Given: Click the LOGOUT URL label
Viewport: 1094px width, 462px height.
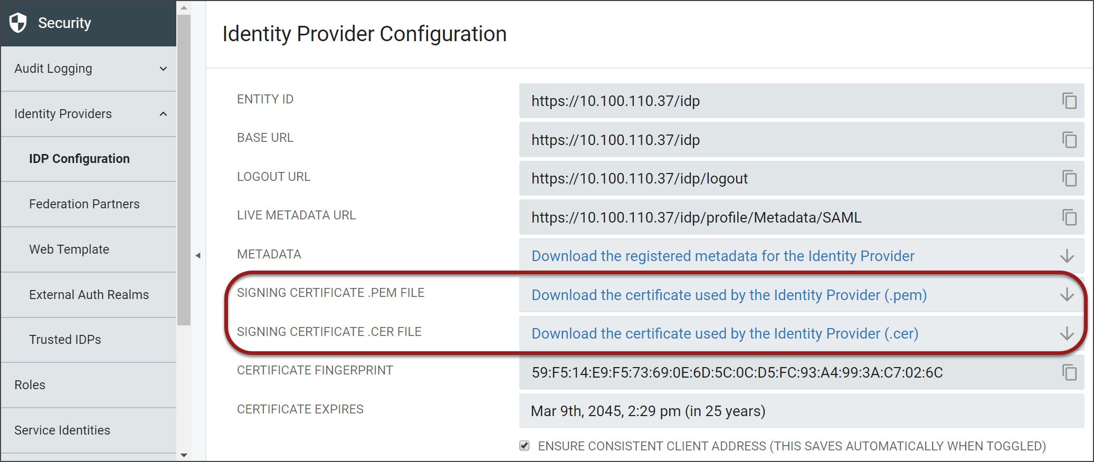Looking at the screenshot, I should tap(274, 177).
